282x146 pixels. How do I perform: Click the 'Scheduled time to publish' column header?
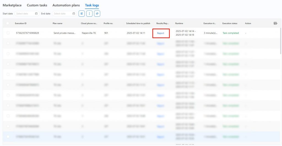[138, 23]
